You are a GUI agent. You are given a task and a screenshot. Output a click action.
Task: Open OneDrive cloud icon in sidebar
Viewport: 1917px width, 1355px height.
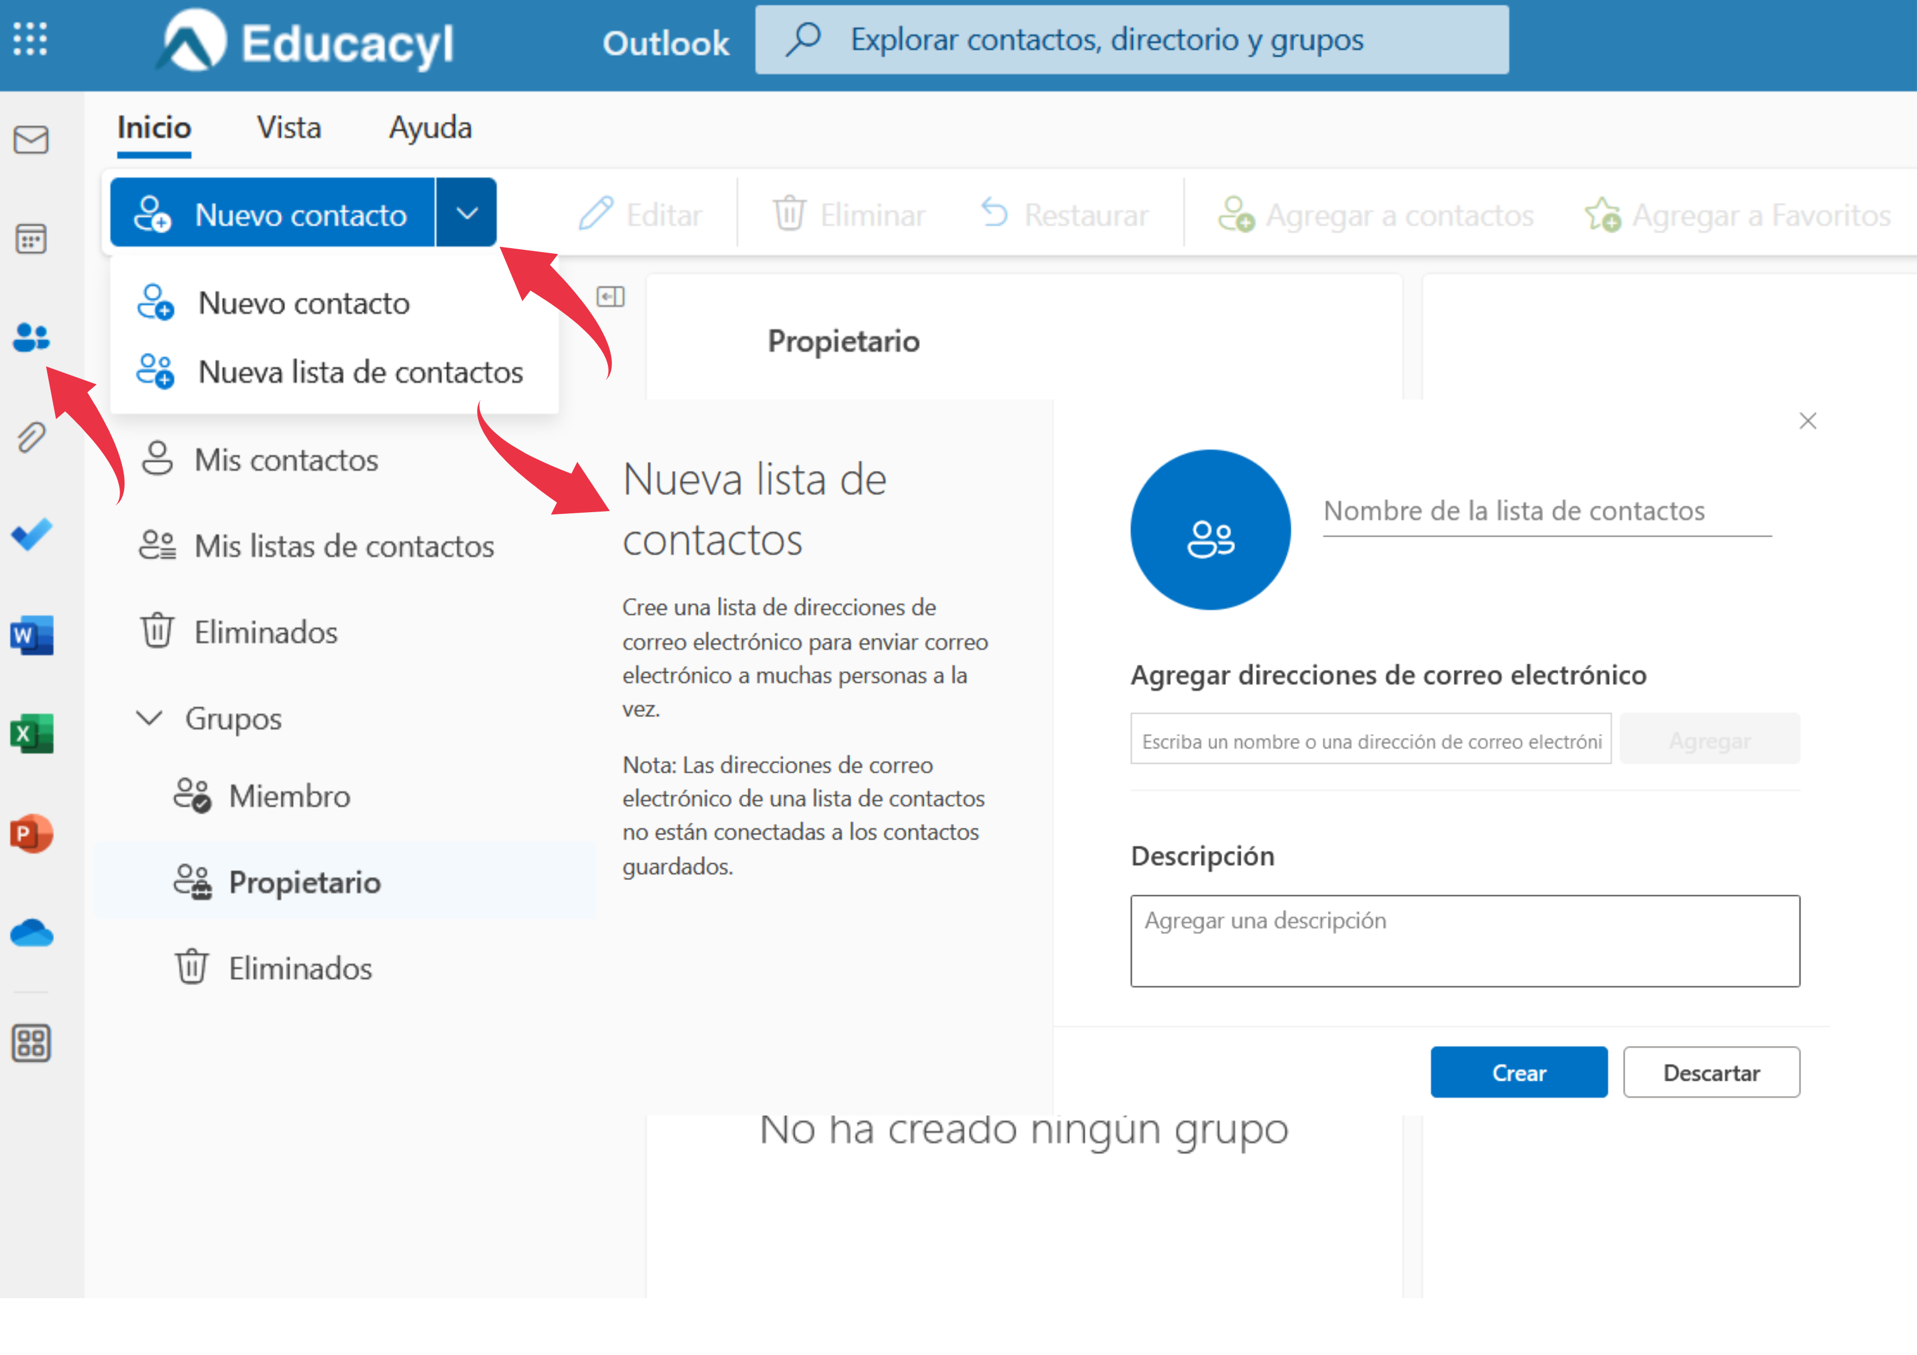(31, 933)
